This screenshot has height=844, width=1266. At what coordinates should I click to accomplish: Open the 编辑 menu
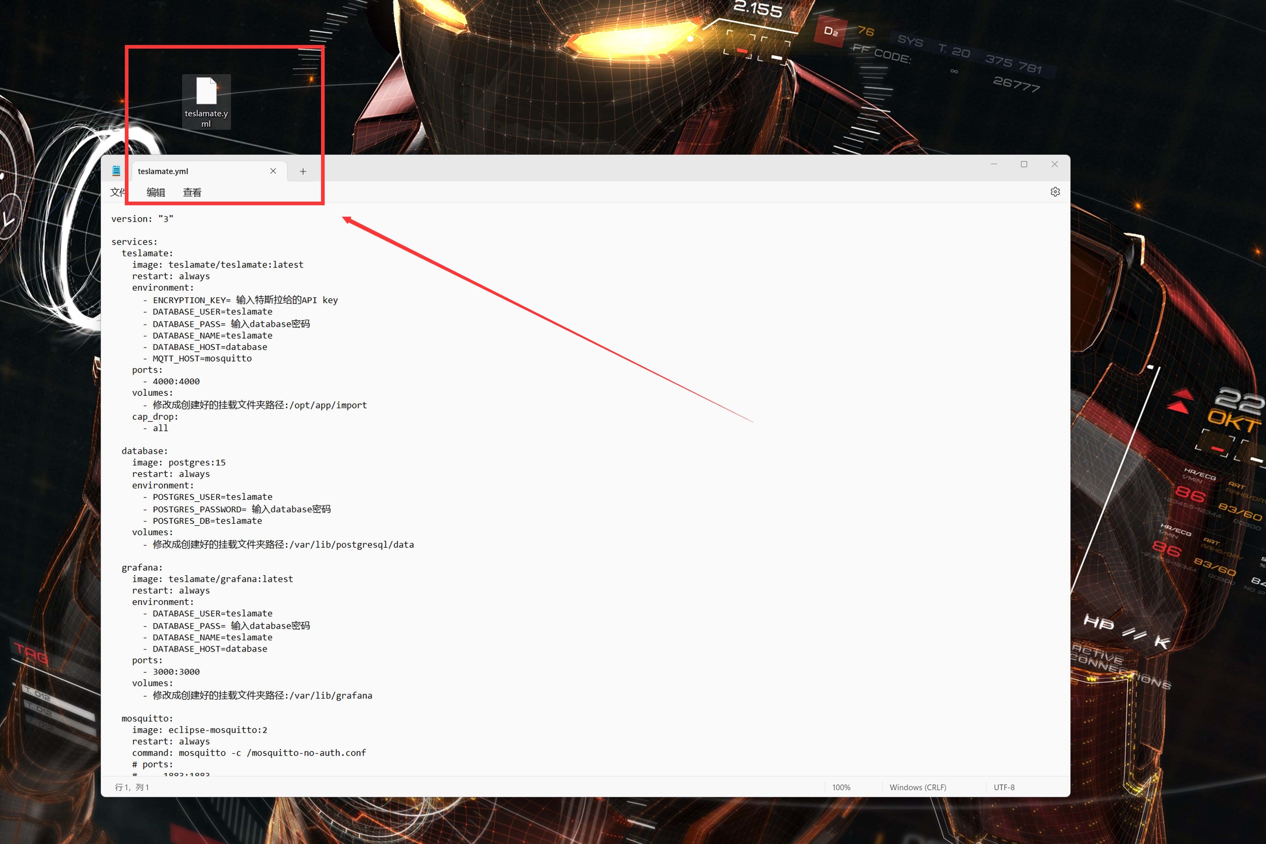[156, 193]
